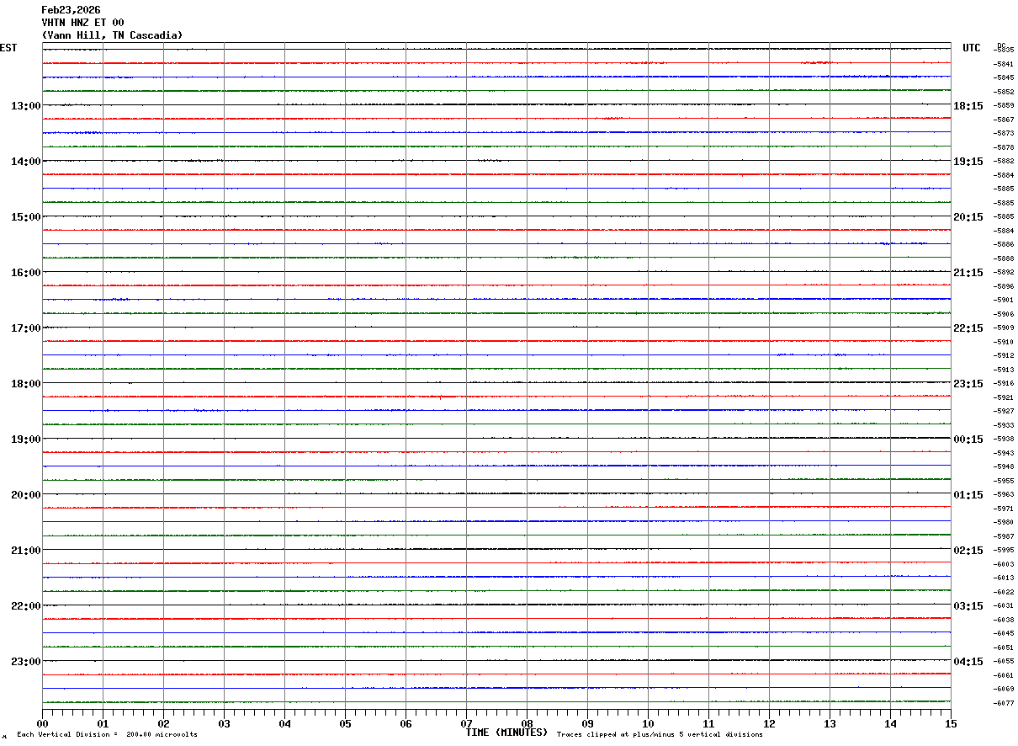Click the DC offset value -5948

click(x=1004, y=466)
